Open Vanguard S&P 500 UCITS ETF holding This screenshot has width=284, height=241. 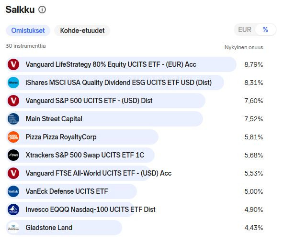coord(89,101)
